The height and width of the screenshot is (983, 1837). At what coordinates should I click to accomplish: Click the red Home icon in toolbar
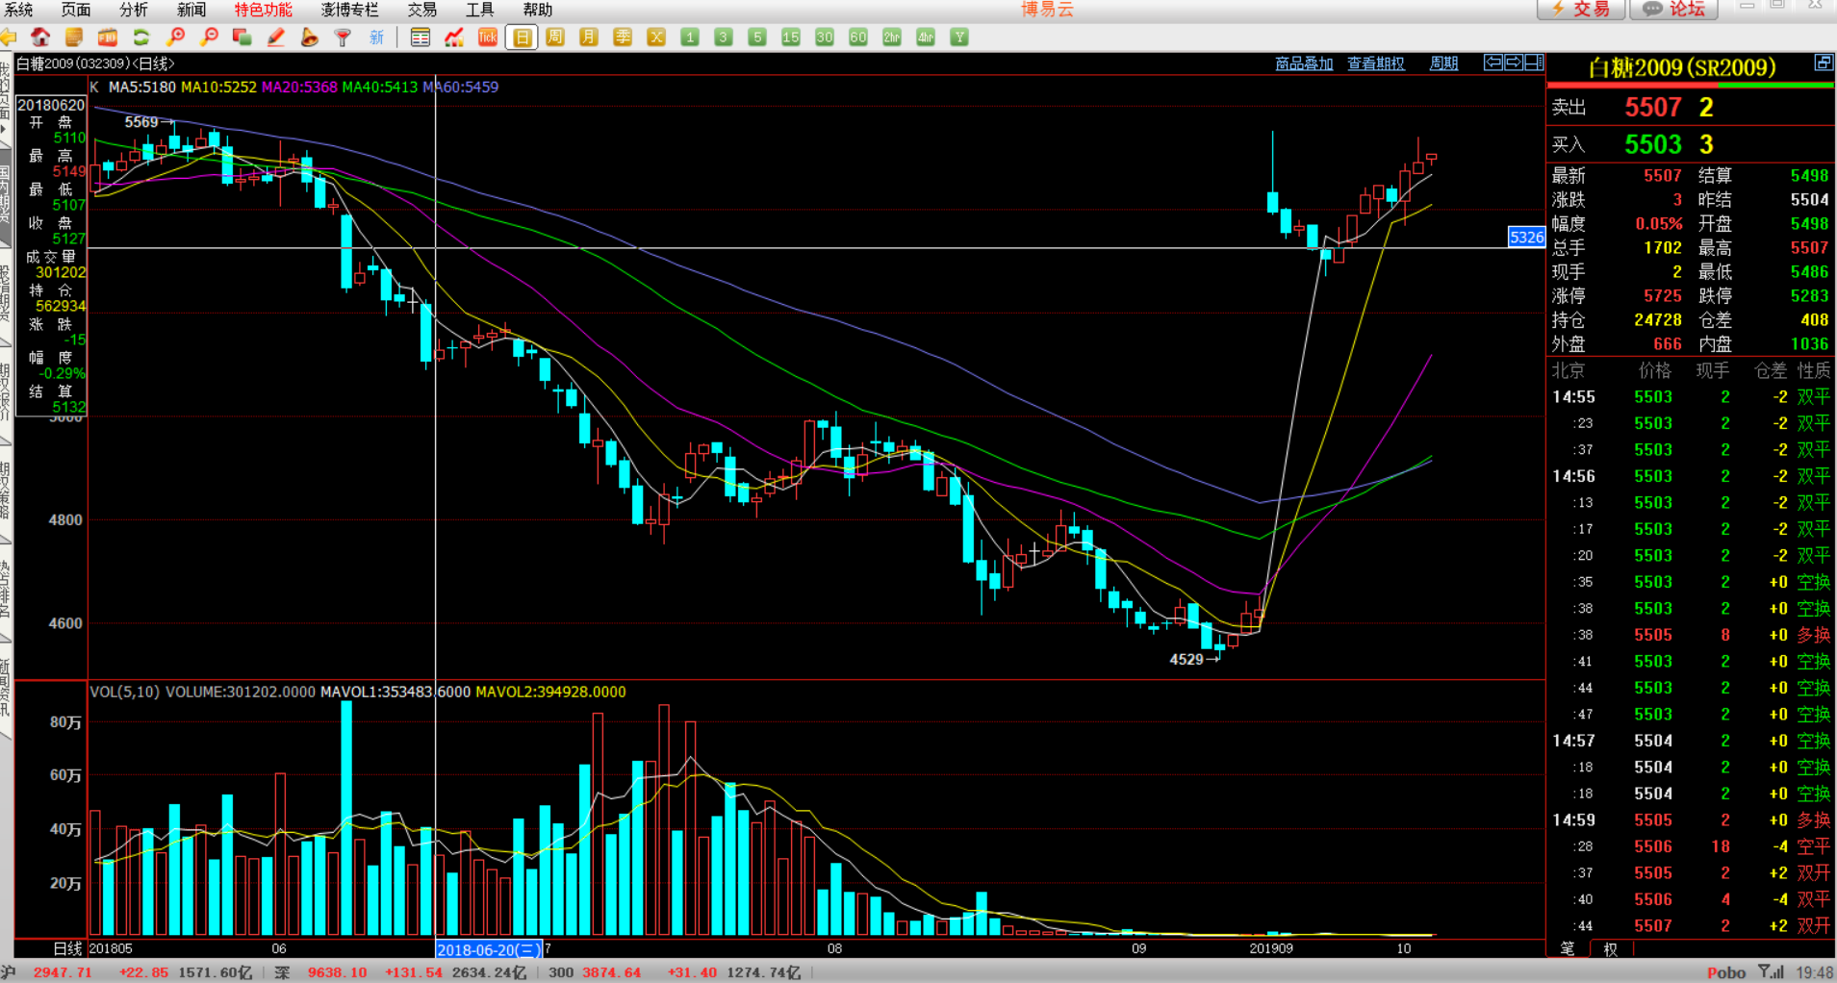40,38
